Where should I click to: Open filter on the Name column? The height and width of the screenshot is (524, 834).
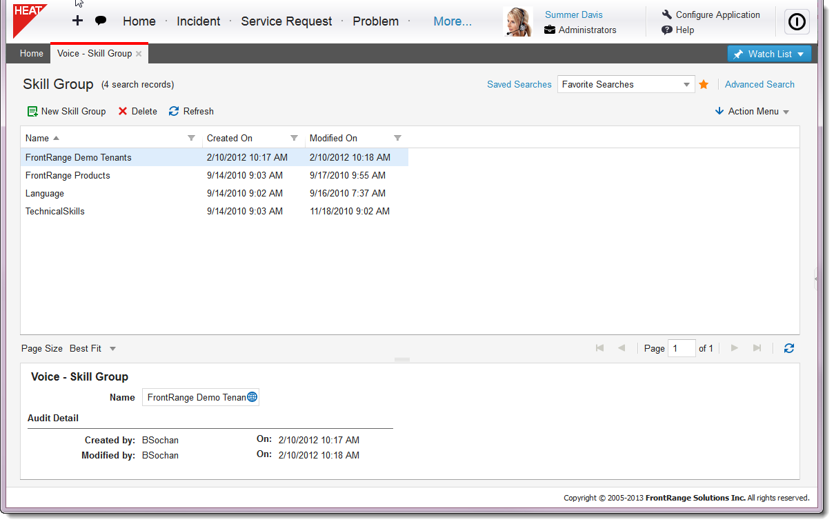pos(191,139)
